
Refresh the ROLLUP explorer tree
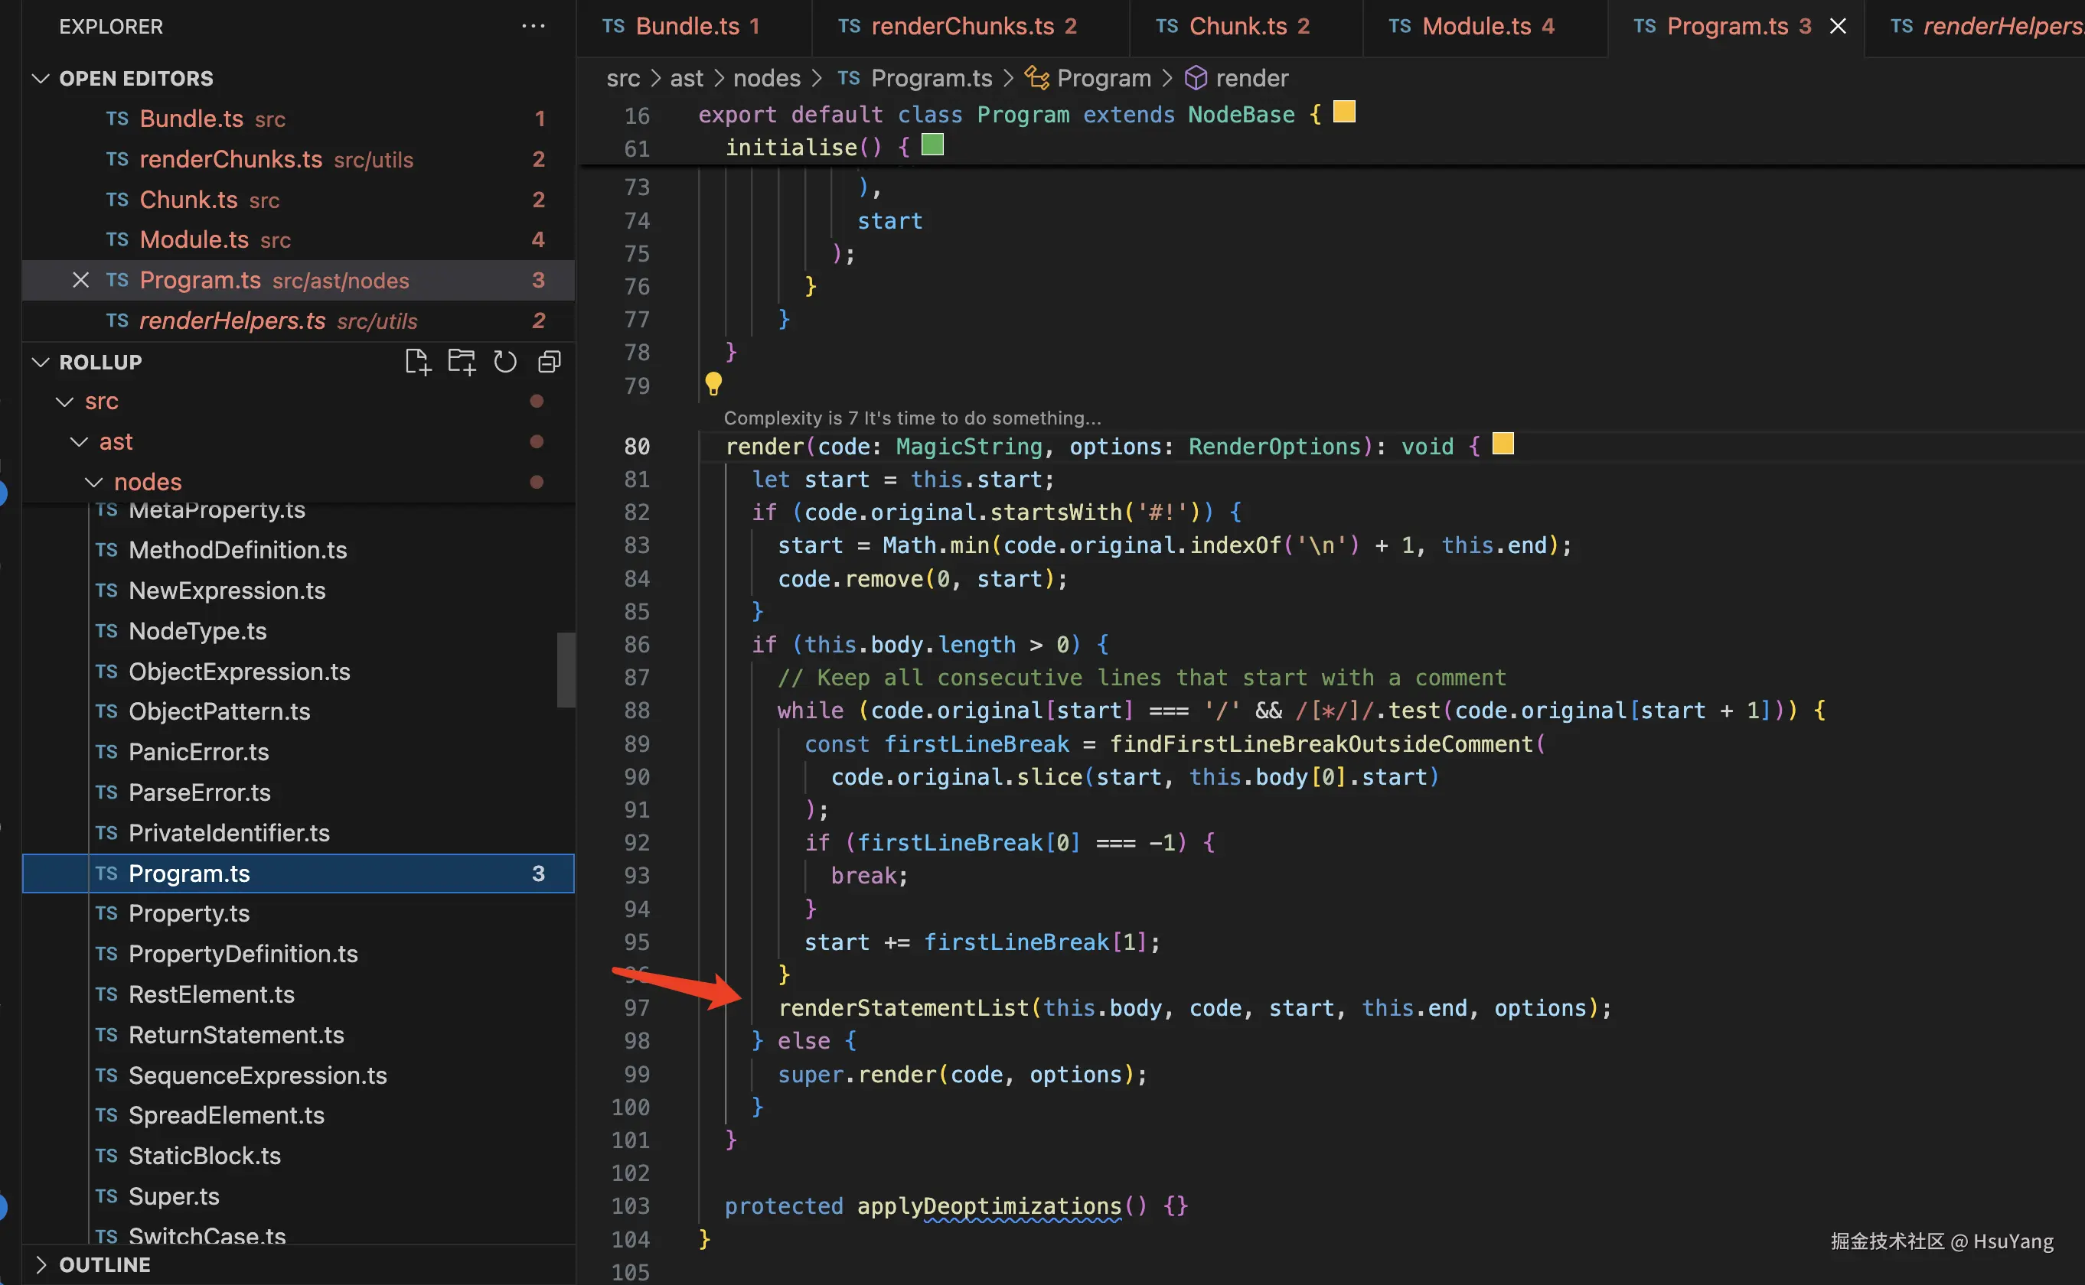click(x=505, y=362)
